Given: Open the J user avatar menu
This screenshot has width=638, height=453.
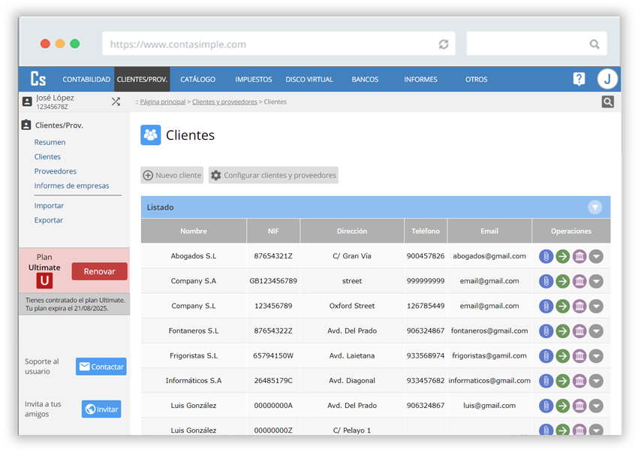Looking at the screenshot, I should (x=607, y=79).
